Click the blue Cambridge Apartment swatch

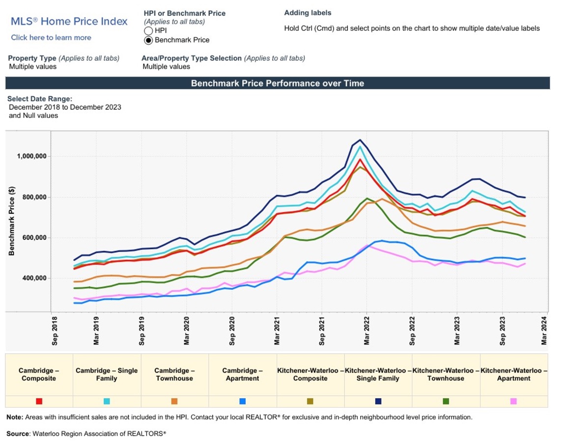point(242,401)
